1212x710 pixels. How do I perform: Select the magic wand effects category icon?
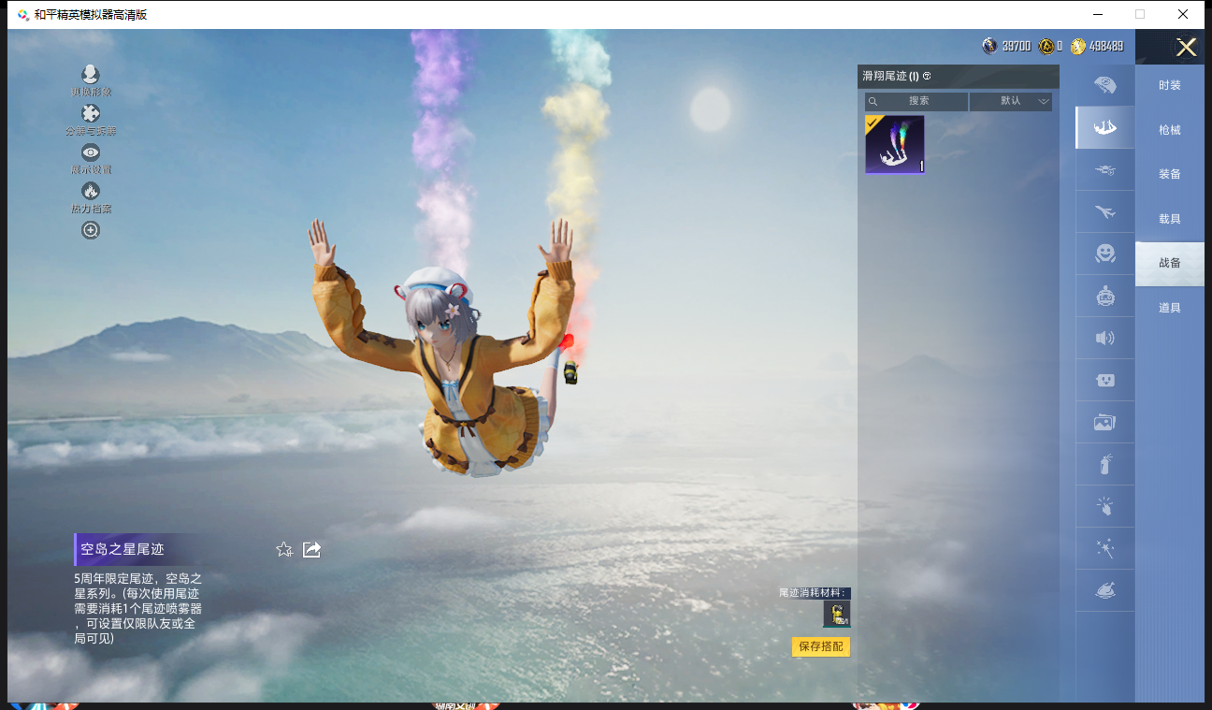(x=1104, y=548)
